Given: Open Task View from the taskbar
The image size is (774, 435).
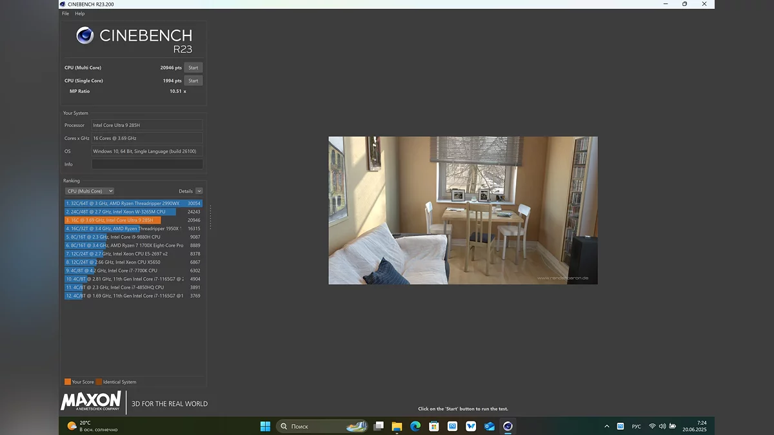Looking at the screenshot, I should [x=379, y=426].
